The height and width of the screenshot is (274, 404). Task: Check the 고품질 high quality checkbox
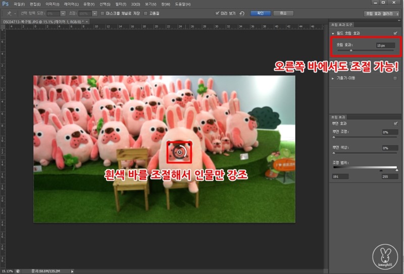(146, 13)
